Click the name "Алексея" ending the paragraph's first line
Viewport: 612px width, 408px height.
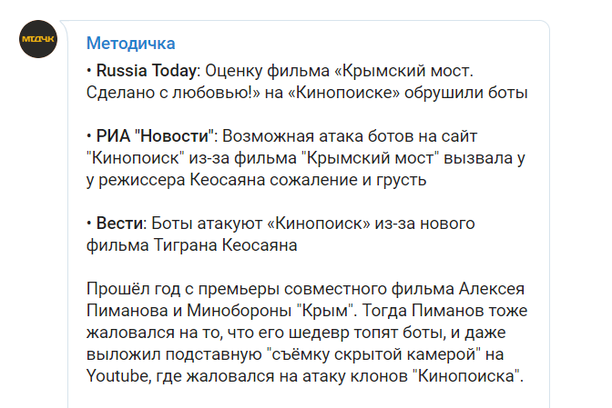click(492, 289)
